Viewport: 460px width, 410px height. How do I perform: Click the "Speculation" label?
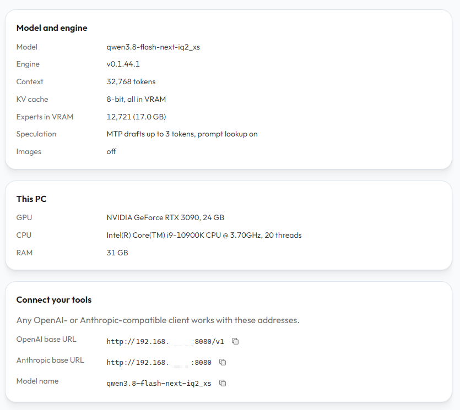pyautogui.click(x=36, y=134)
